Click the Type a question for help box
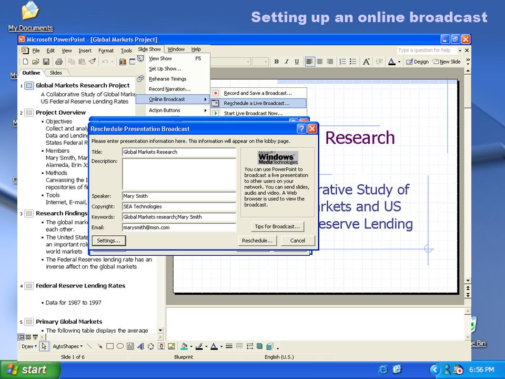The height and width of the screenshot is (379, 505). click(427, 51)
